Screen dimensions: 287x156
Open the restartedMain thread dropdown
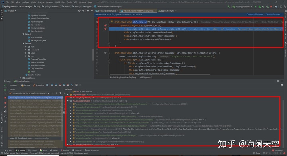click(29, 94)
